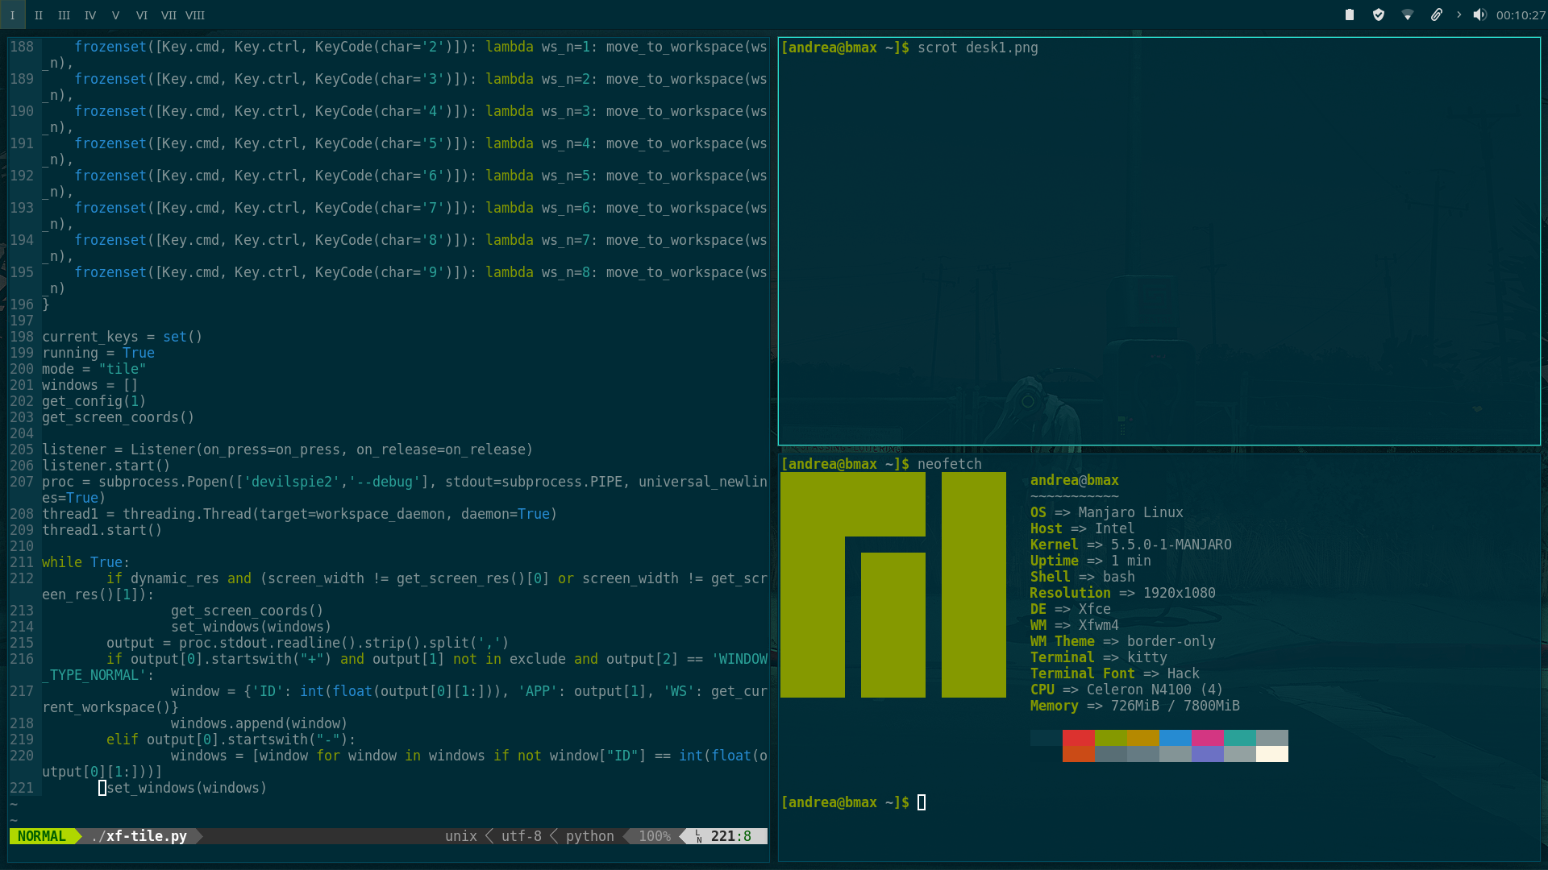Image resolution: width=1548 pixels, height=870 pixels.
Task: Open the battery status tray icon
Action: [1350, 14]
